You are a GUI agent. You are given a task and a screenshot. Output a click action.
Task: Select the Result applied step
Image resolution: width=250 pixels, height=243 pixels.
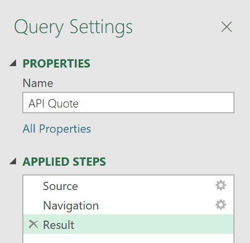(x=128, y=224)
